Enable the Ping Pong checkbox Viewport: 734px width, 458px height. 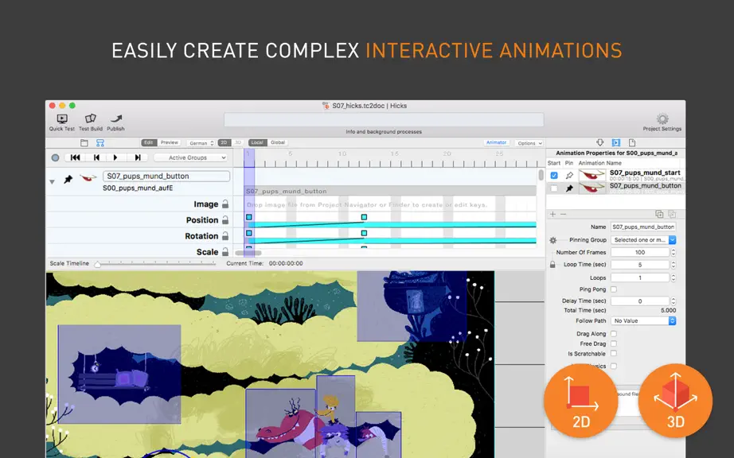(614, 289)
